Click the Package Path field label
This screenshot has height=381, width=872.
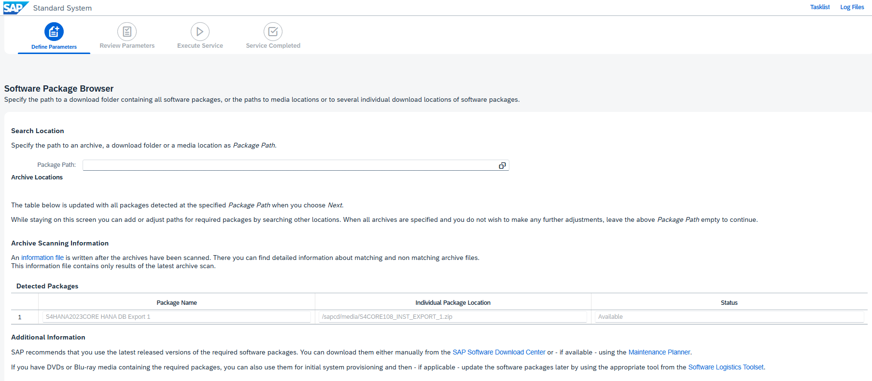[x=56, y=165]
